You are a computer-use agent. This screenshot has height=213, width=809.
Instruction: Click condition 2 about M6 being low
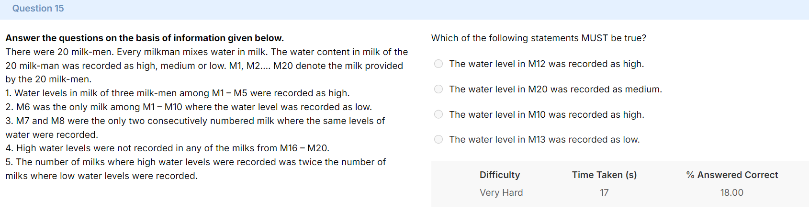[189, 107]
